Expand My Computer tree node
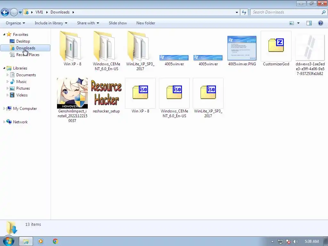Screen dimensions: 328x246 click(x=4, y=108)
